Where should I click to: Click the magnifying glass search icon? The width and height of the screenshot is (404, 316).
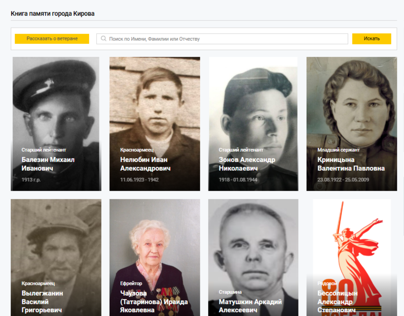pyautogui.click(x=104, y=39)
